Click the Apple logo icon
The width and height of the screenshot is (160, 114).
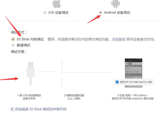click(x=57, y=4)
